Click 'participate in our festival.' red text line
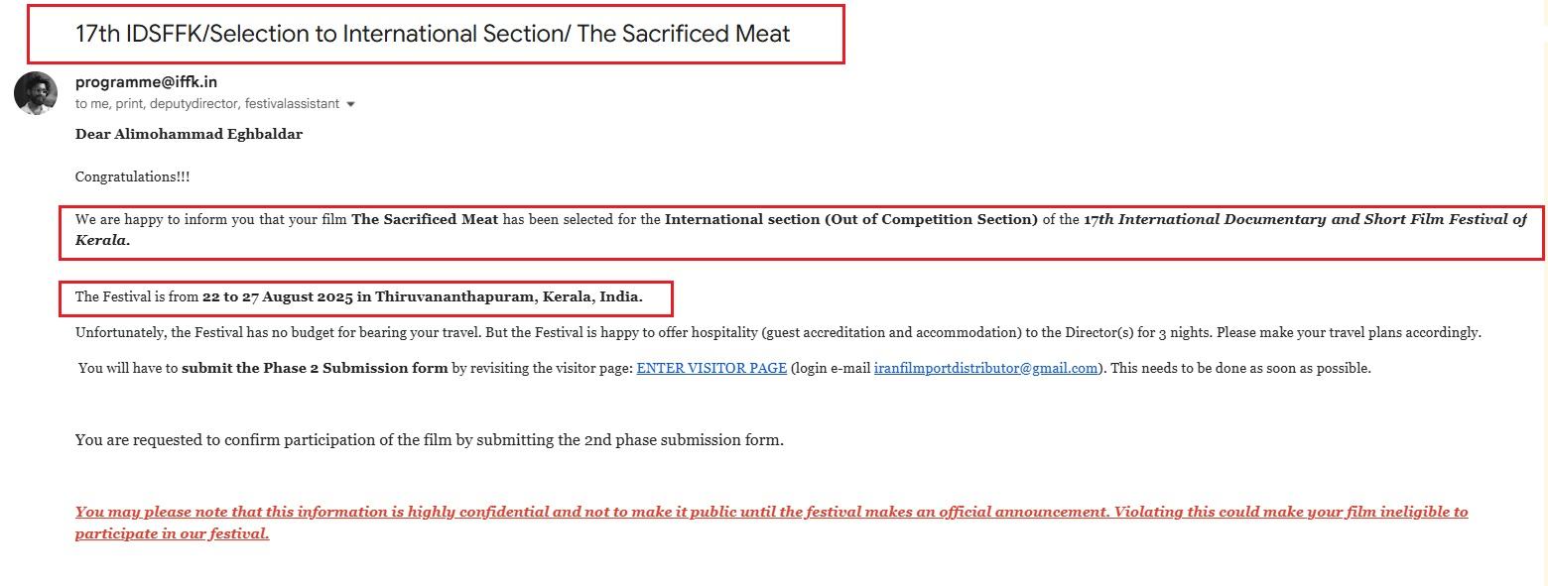The height and width of the screenshot is (586, 1548). tap(172, 533)
